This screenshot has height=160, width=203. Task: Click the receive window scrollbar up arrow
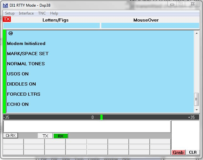197,33
